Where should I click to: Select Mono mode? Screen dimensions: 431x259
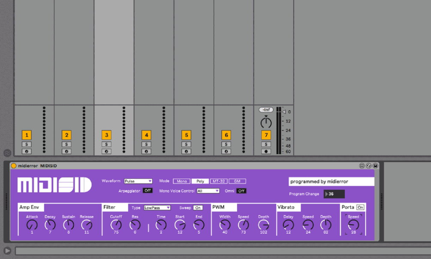tap(182, 181)
